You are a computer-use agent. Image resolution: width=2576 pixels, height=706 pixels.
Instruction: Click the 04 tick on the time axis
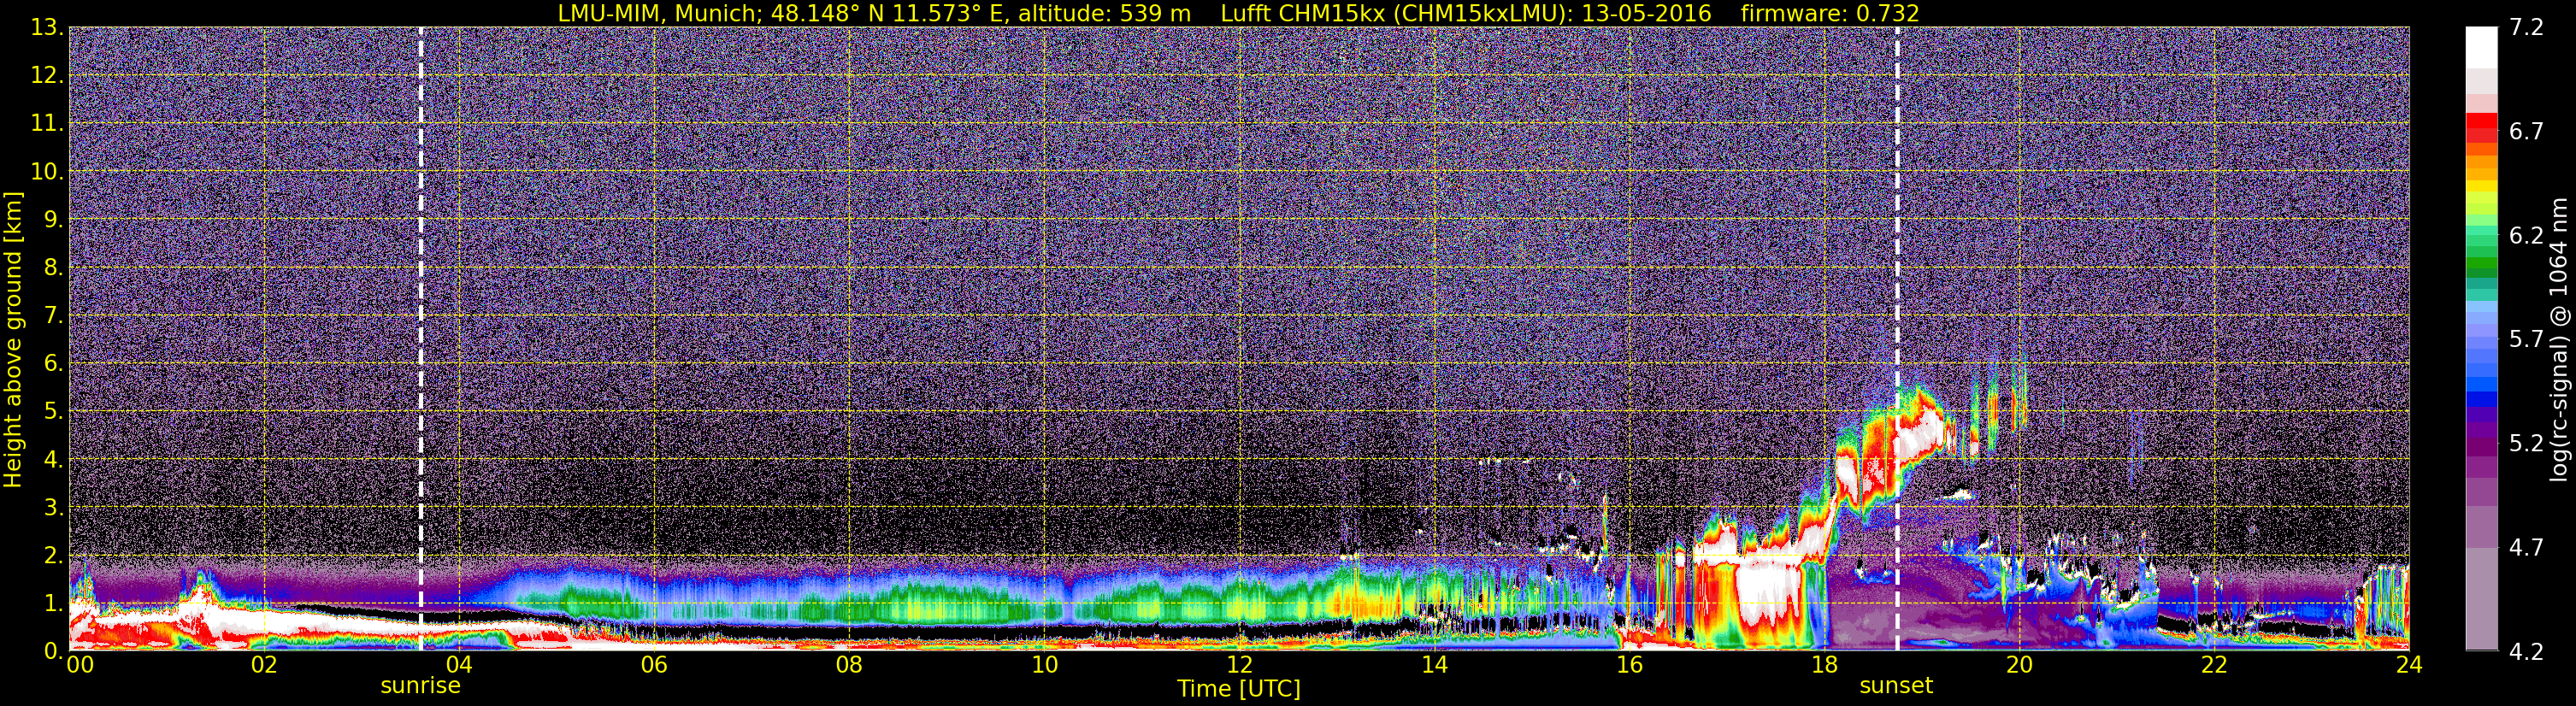click(x=459, y=665)
